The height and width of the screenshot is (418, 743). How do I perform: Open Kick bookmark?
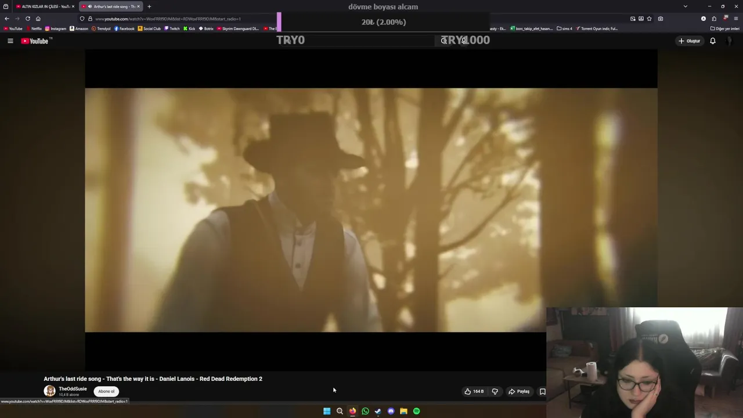(189, 28)
